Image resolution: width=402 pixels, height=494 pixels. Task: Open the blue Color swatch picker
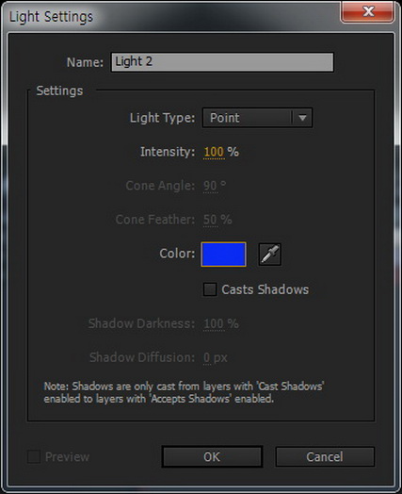(223, 255)
